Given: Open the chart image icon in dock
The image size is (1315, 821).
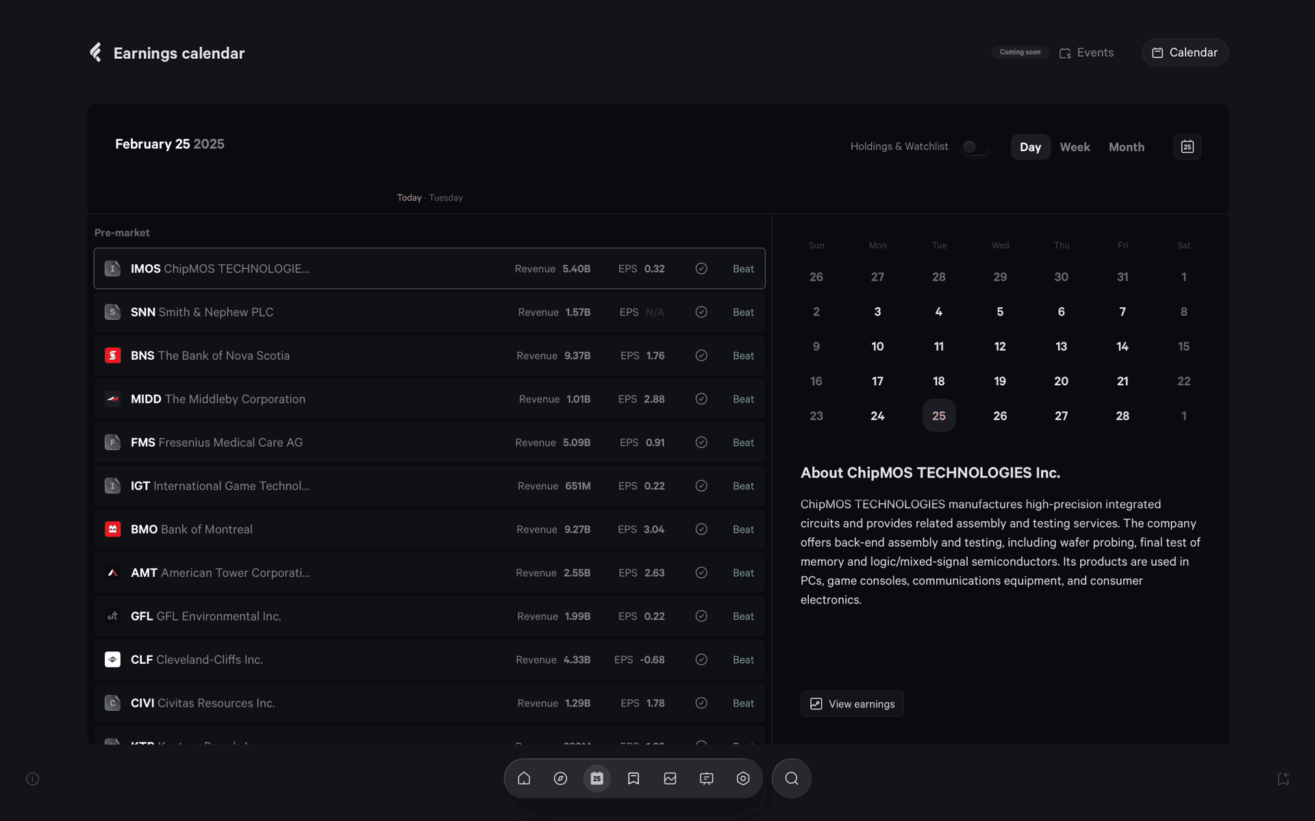Looking at the screenshot, I should (670, 779).
